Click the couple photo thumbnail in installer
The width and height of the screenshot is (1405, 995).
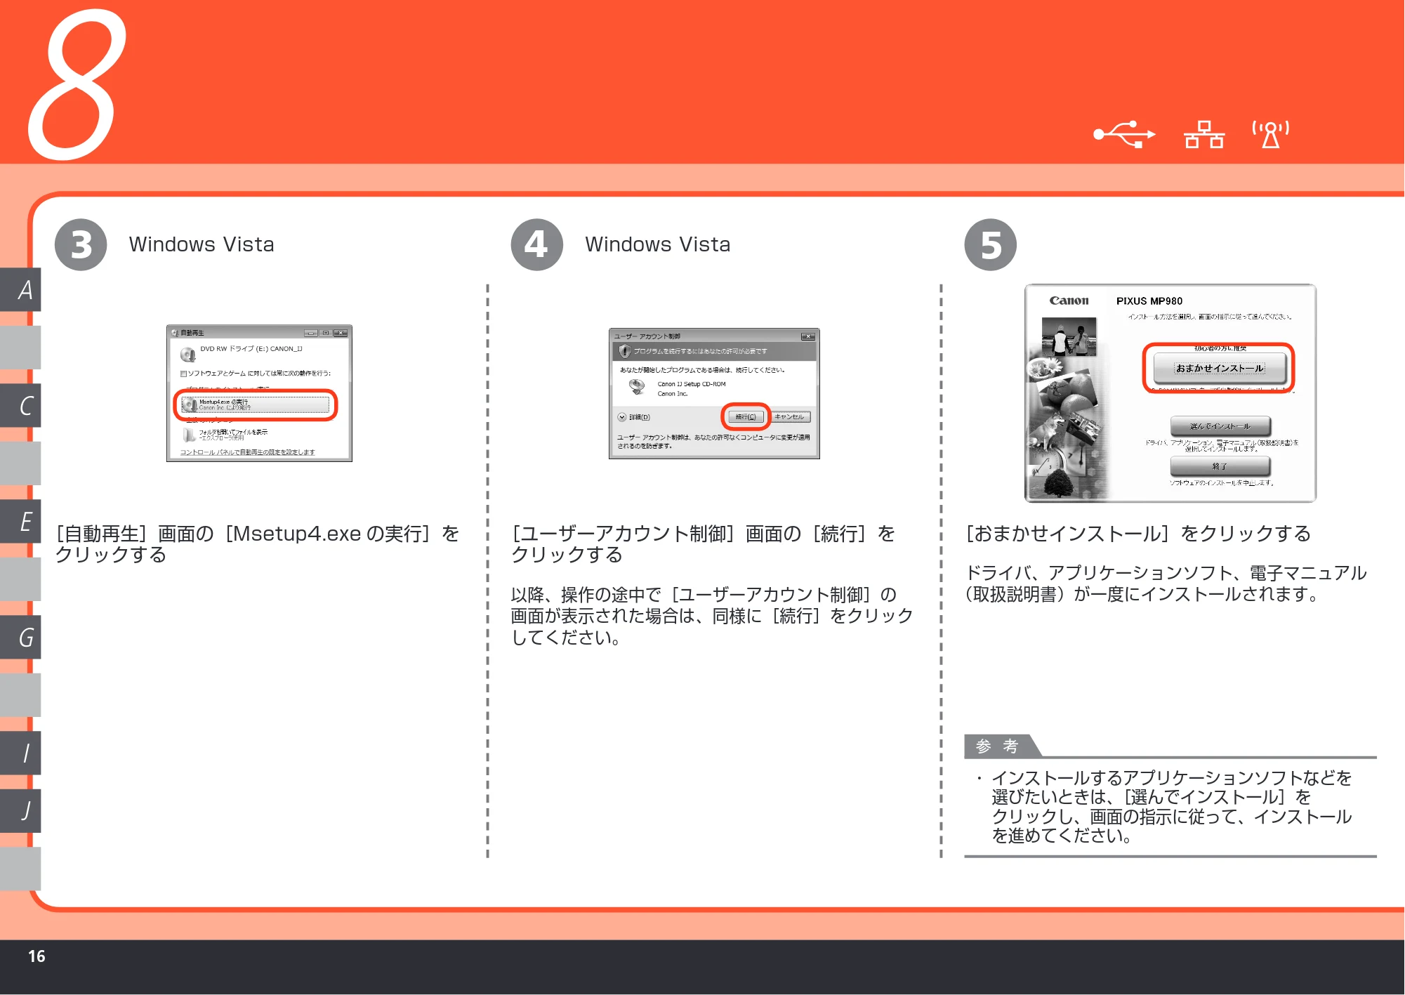1069,336
